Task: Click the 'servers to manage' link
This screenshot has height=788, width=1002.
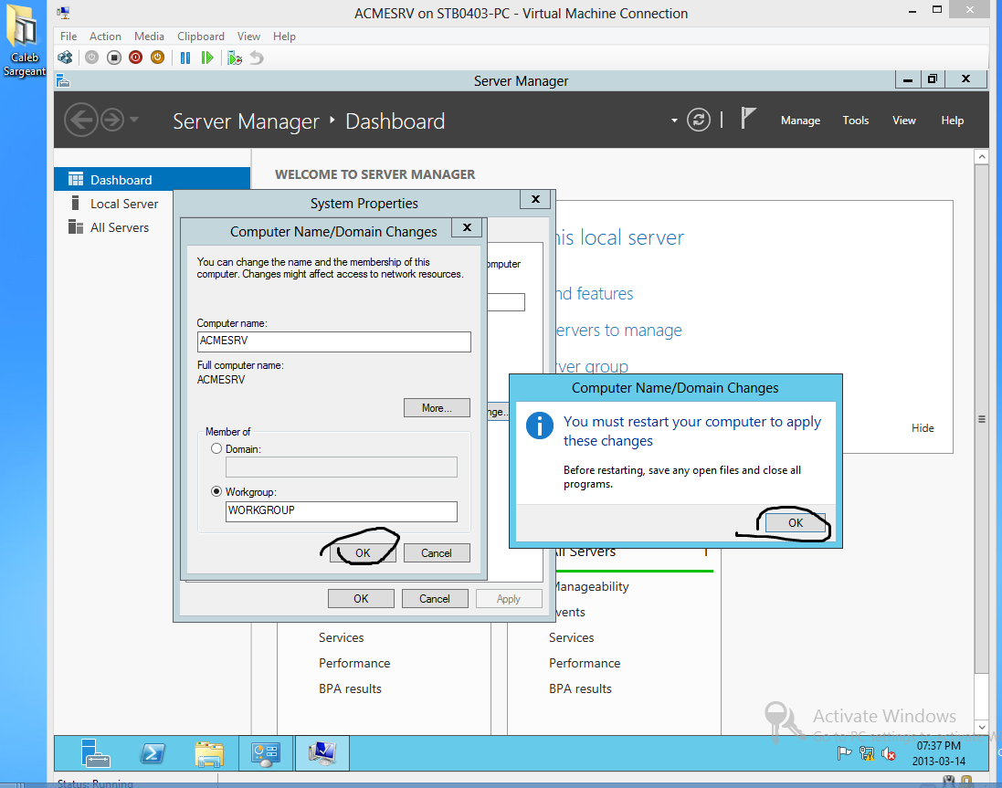Action: click(617, 331)
